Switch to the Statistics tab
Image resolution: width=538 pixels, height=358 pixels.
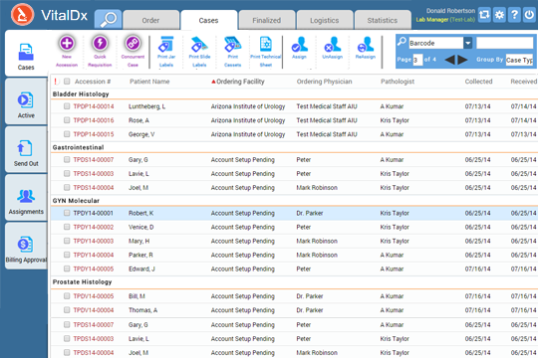pos(383,20)
